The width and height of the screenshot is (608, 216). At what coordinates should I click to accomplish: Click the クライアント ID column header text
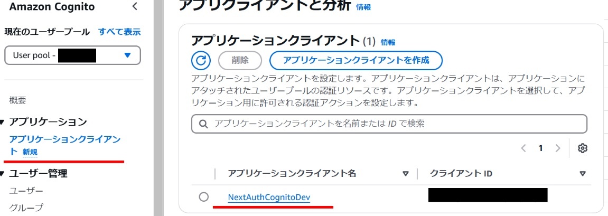462,173
